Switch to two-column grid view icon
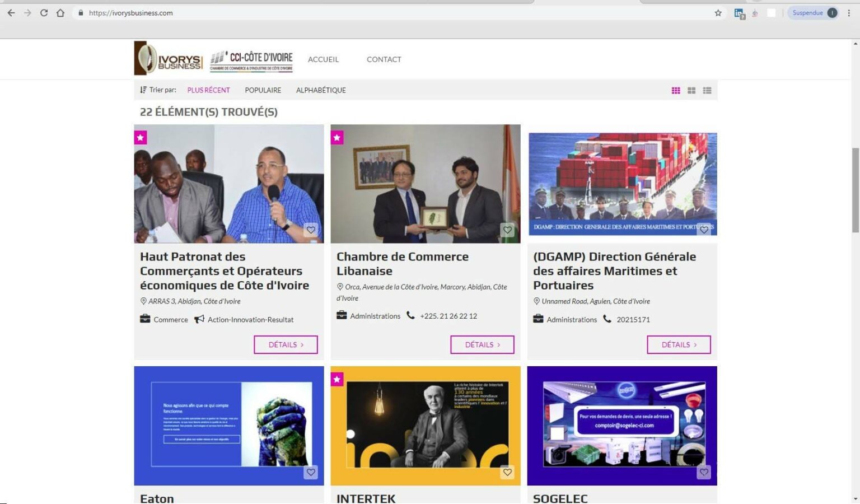Viewport: 860px width, 504px height. pos(691,91)
